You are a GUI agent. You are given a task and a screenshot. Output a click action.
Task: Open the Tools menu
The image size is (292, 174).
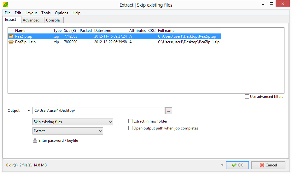coord(46,13)
